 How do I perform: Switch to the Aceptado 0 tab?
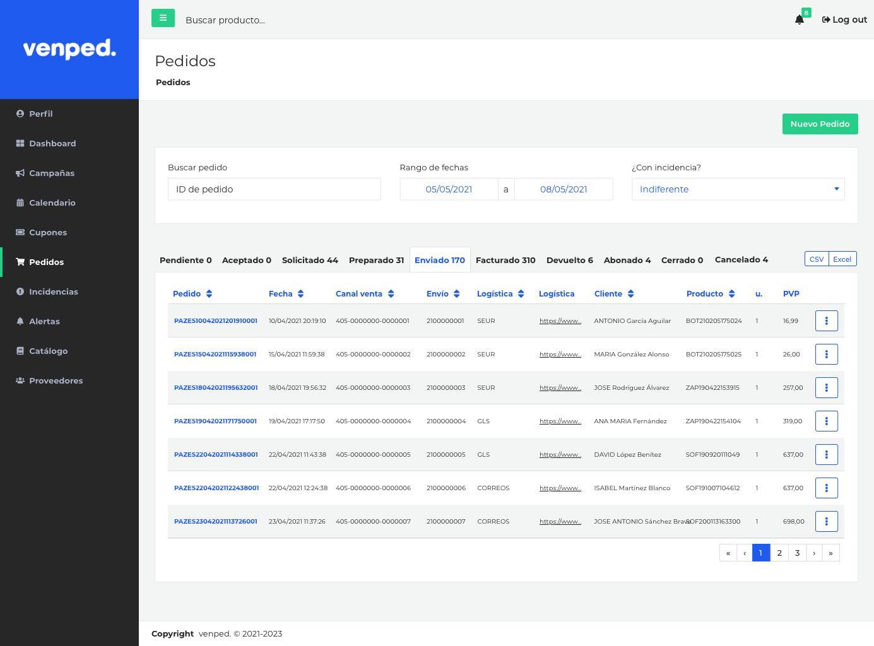247,260
